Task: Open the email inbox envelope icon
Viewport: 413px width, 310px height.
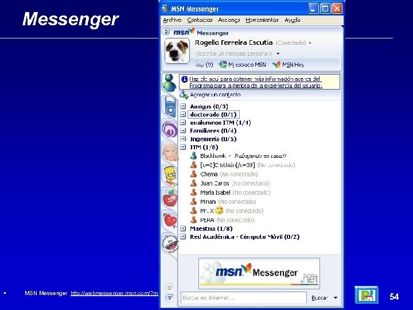Action: (x=200, y=64)
